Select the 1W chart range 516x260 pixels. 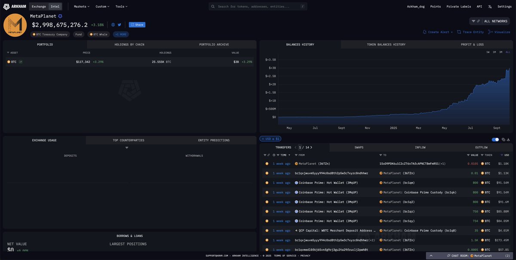488,52
